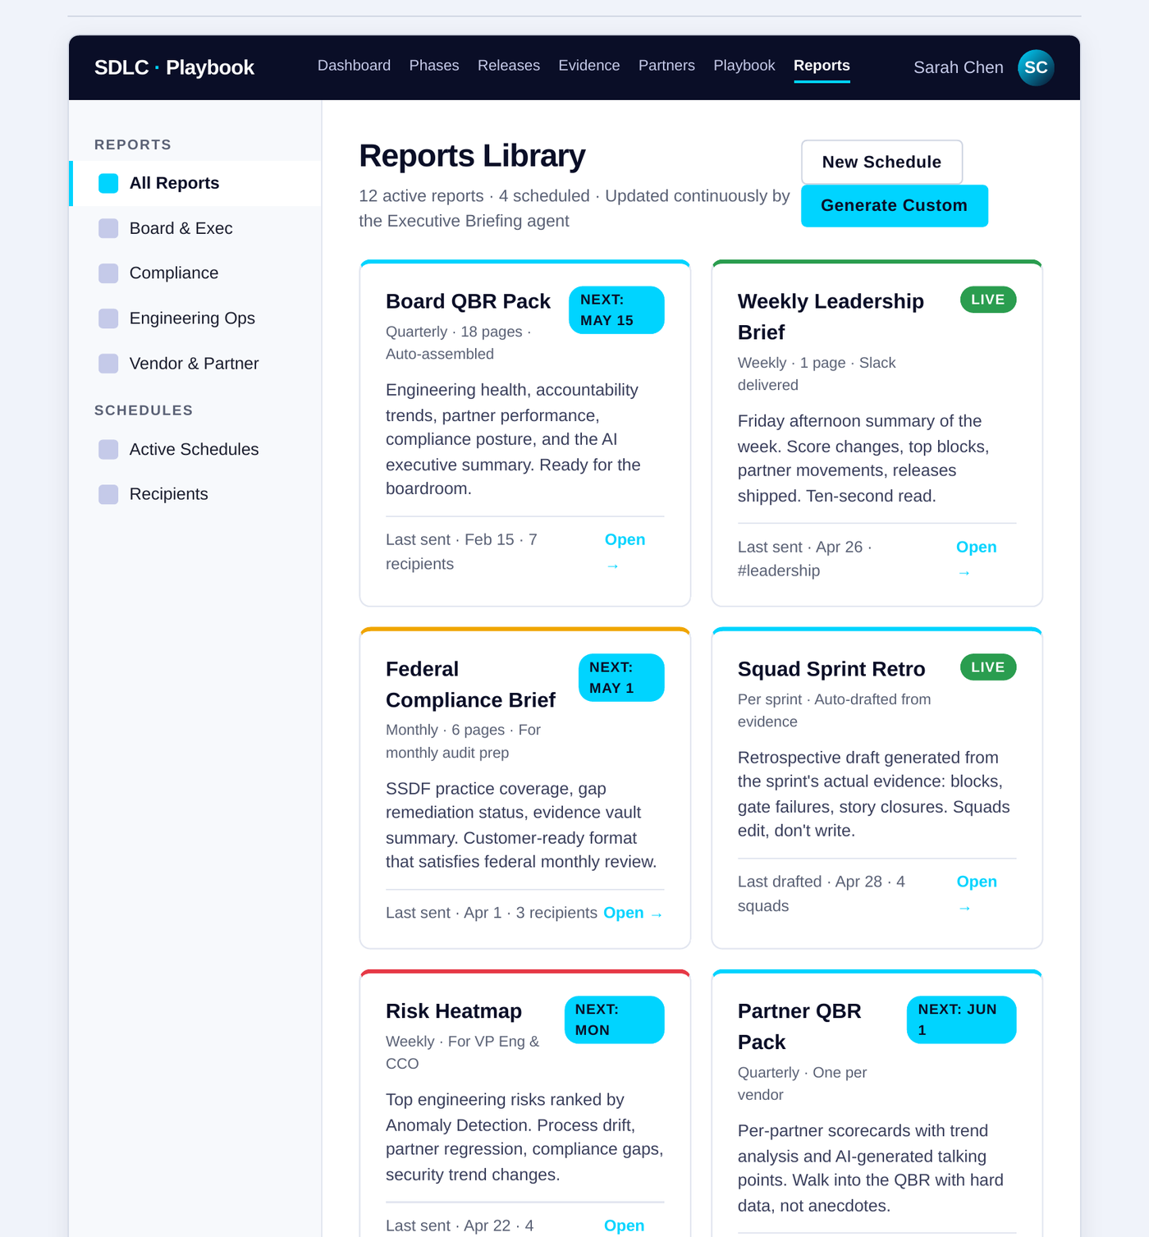The height and width of the screenshot is (1237, 1149).
Task: Open Releases in the top navigation
Action: click(509, 66)
